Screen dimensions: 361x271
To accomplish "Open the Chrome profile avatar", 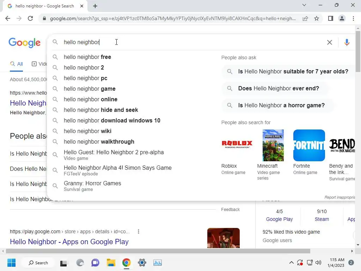I will point(342,18).
